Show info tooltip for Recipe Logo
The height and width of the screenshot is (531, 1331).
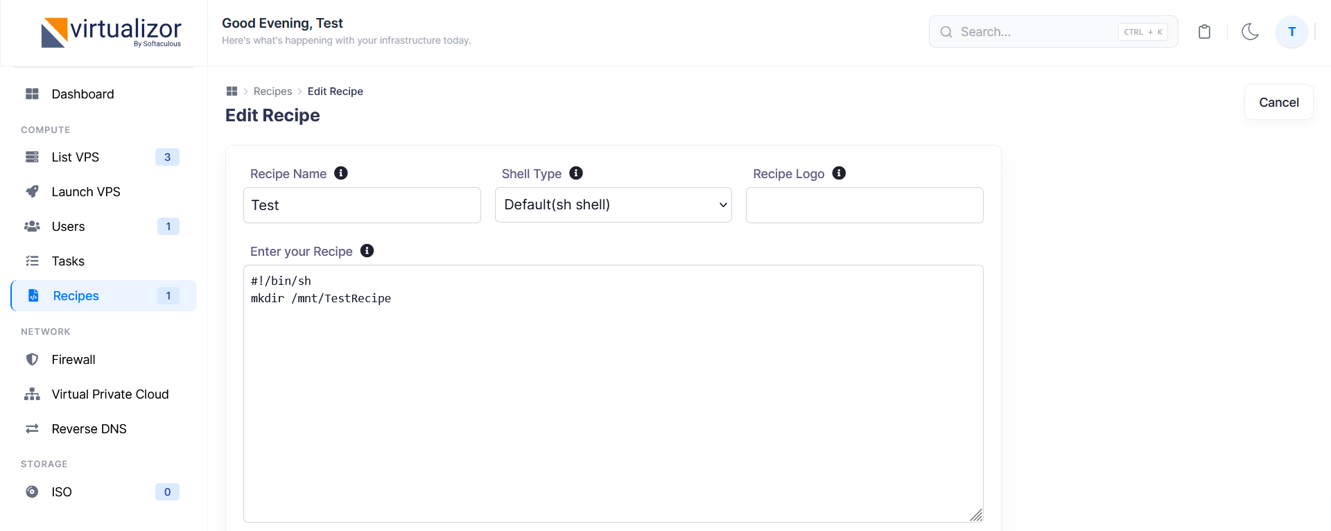pyautogui.click(x=839, y=173)
